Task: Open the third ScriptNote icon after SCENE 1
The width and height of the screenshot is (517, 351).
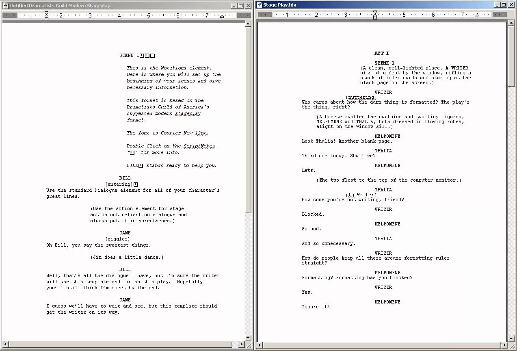Action: 152,56
